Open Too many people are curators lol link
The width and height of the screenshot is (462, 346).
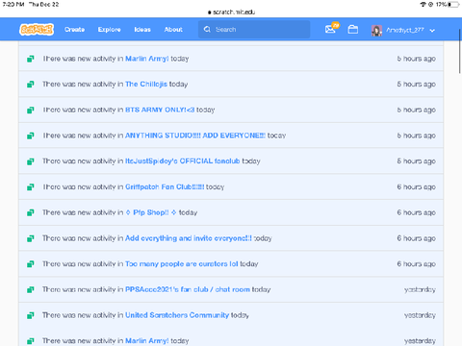point(182,264)
